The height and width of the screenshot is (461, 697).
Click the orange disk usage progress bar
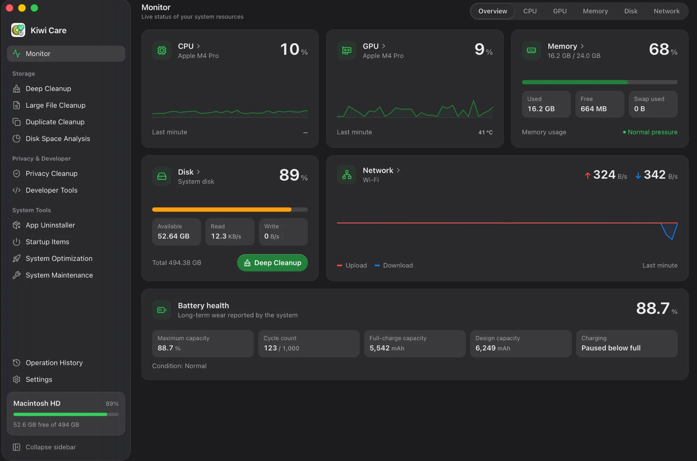230,210
